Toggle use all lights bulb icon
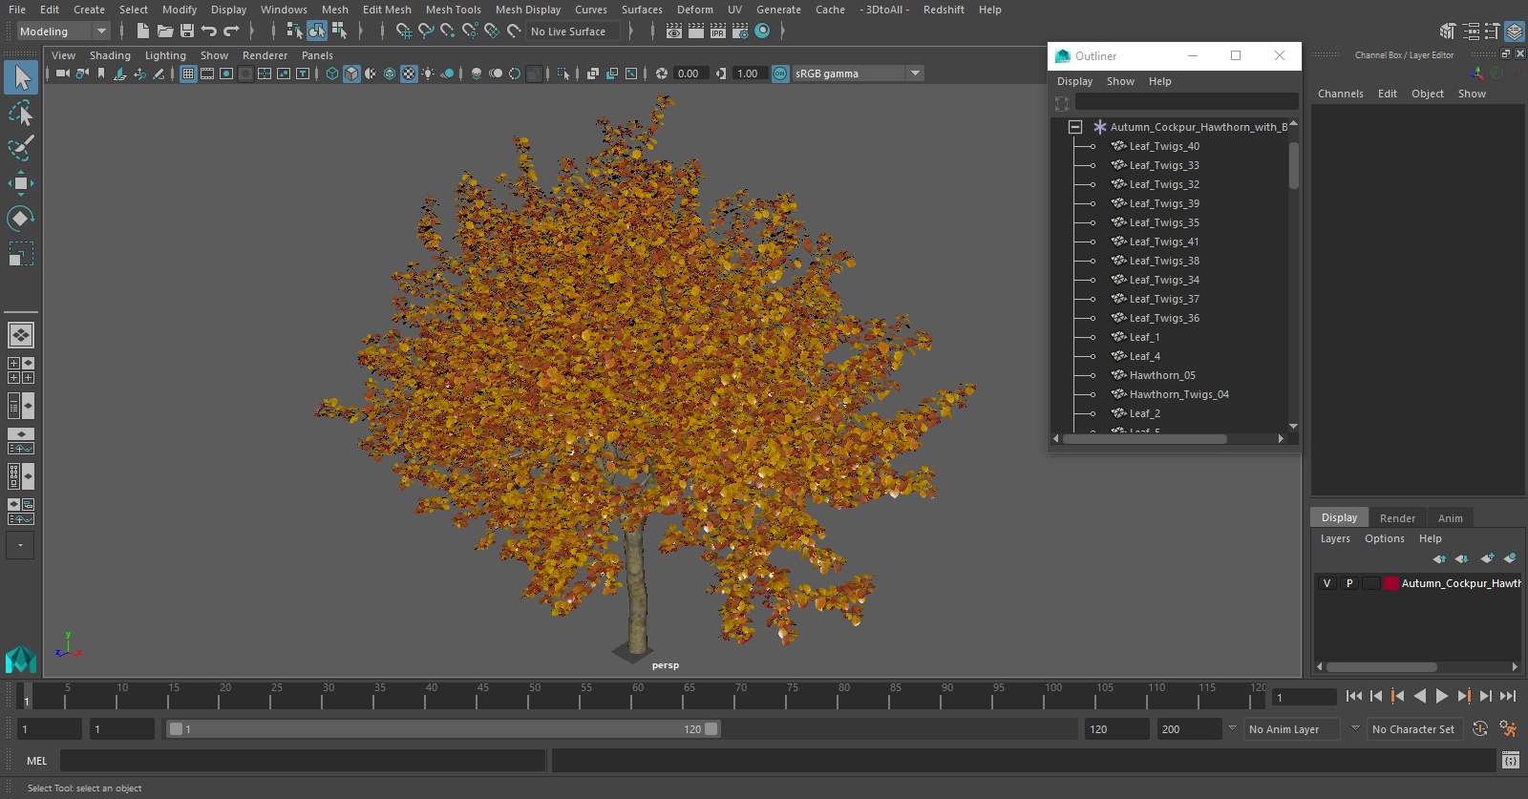This screenshot has height=799, width=1528. 428,74
